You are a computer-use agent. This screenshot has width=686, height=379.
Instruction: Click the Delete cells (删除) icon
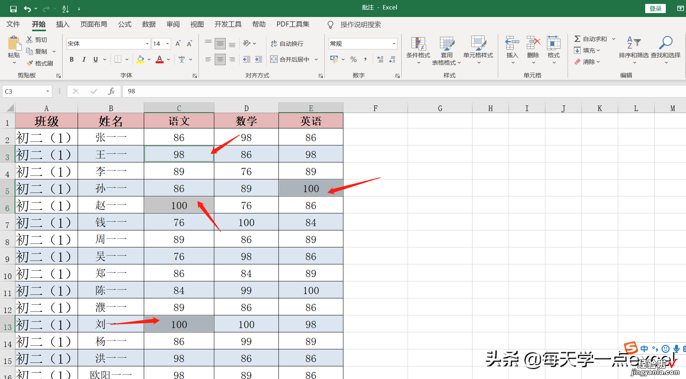coord(533,43)
